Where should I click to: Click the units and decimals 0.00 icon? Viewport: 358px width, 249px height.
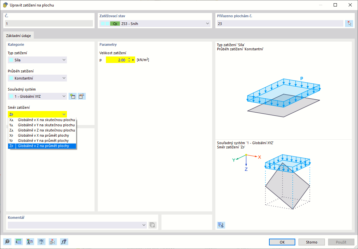[x=19, y=242]
